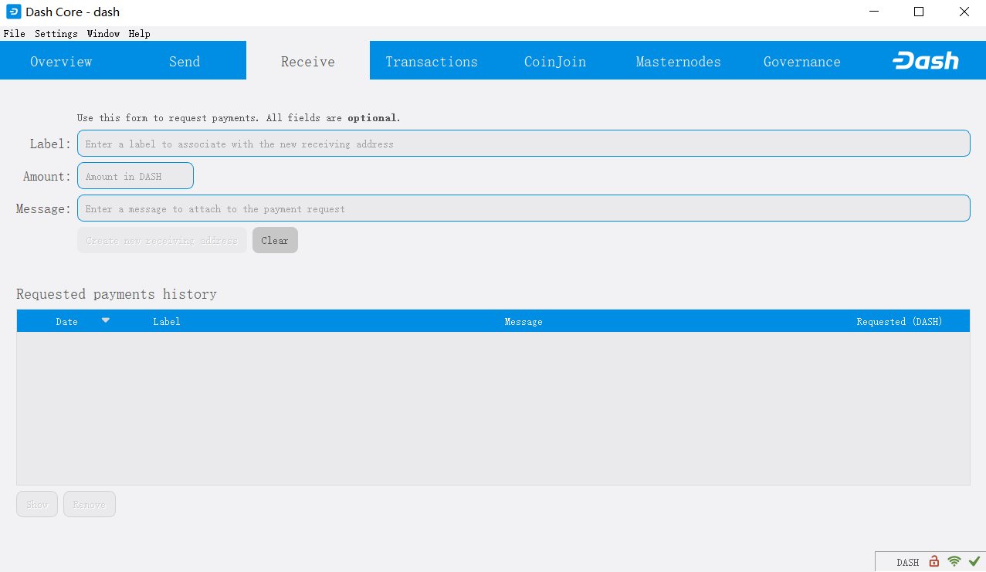
Task: Switch to the Governance tab
Action: tap(802, 61)
